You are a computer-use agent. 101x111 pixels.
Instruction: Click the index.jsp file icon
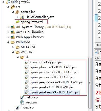click(x=17, y=108)
